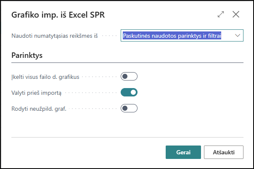Confirm the import with the Gerai button

pyautogui.click(x=183, y=152)
